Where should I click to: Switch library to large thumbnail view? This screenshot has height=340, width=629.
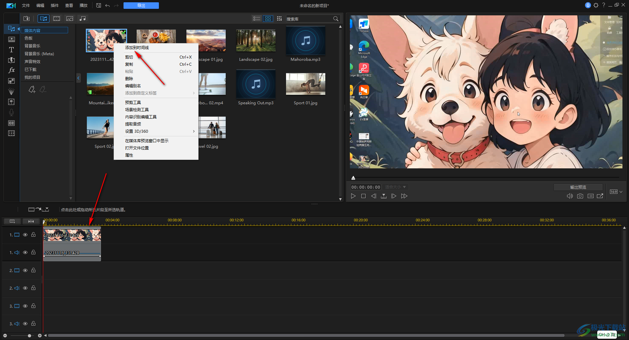pyautogui.click(x=268, y=19)
